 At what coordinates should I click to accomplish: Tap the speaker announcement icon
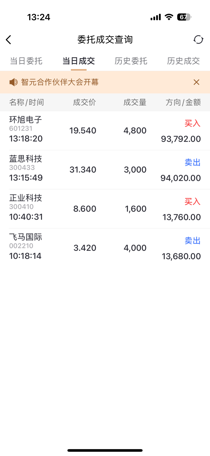pos(13,82)
